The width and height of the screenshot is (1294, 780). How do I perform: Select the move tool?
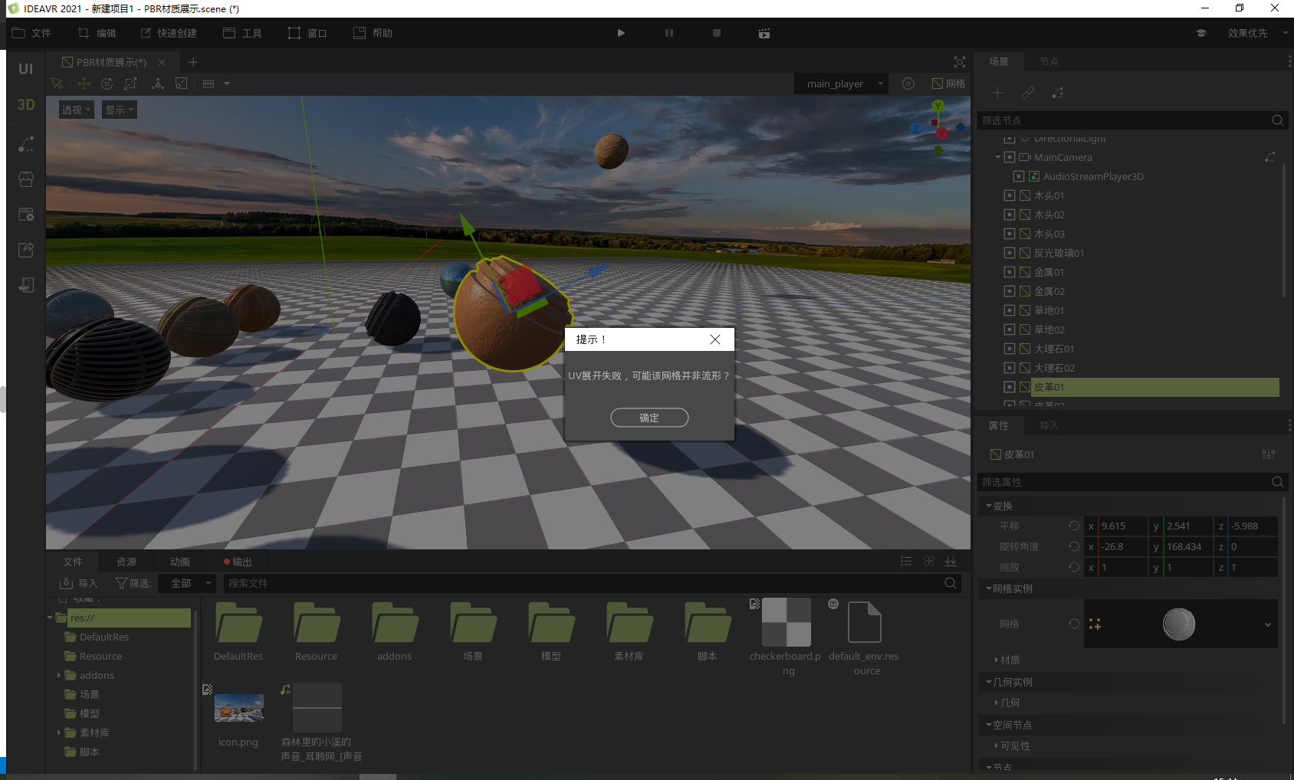coord(84,84)
